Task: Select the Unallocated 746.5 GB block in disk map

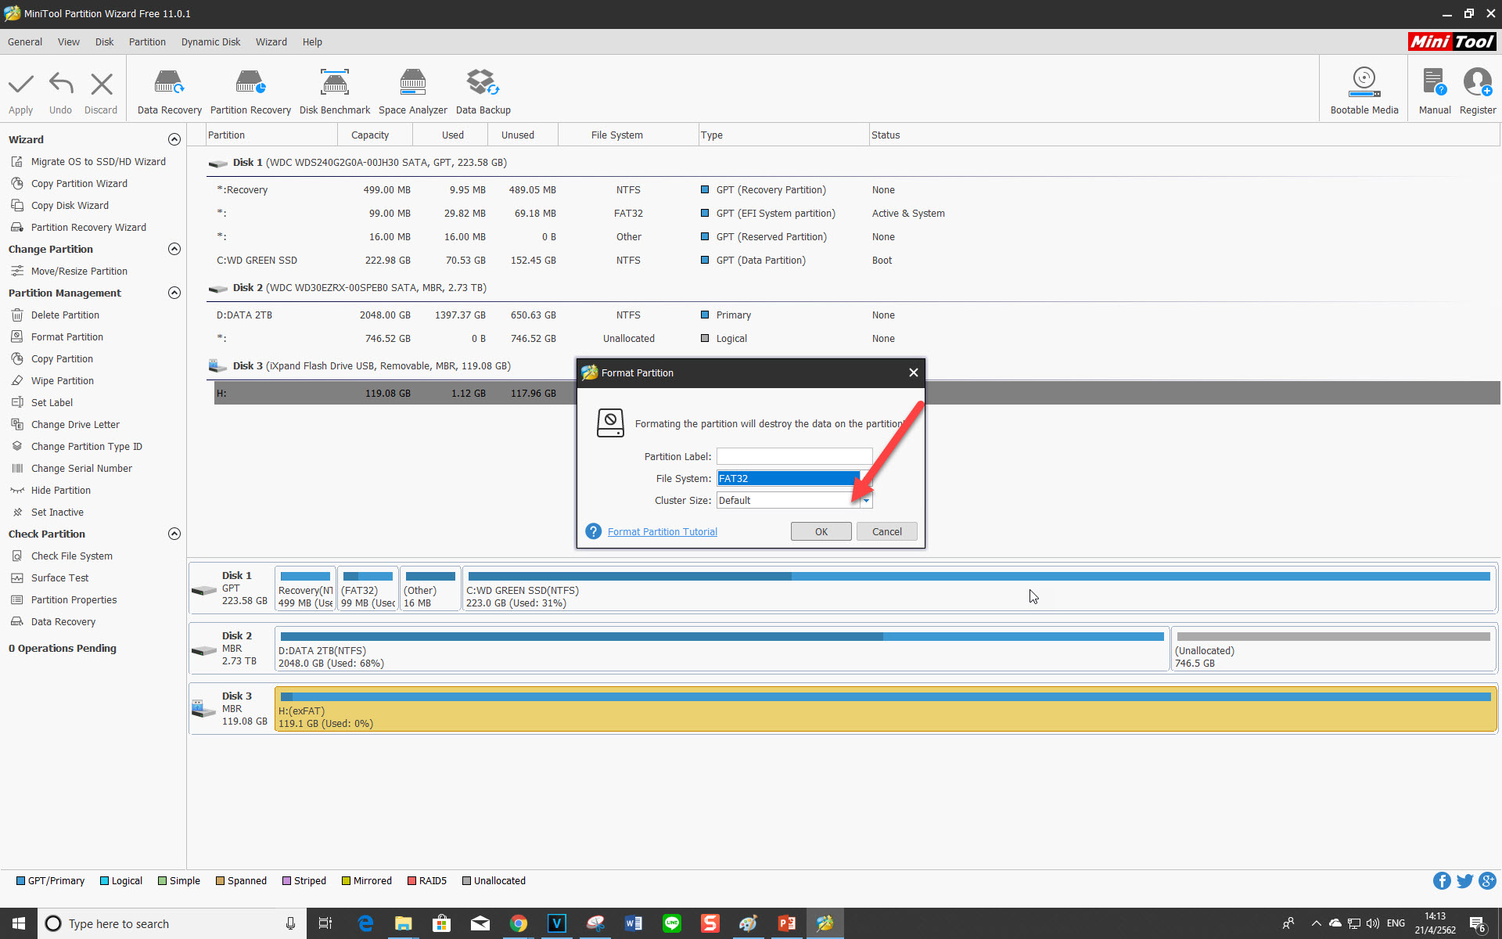Action: (1334, 649)
